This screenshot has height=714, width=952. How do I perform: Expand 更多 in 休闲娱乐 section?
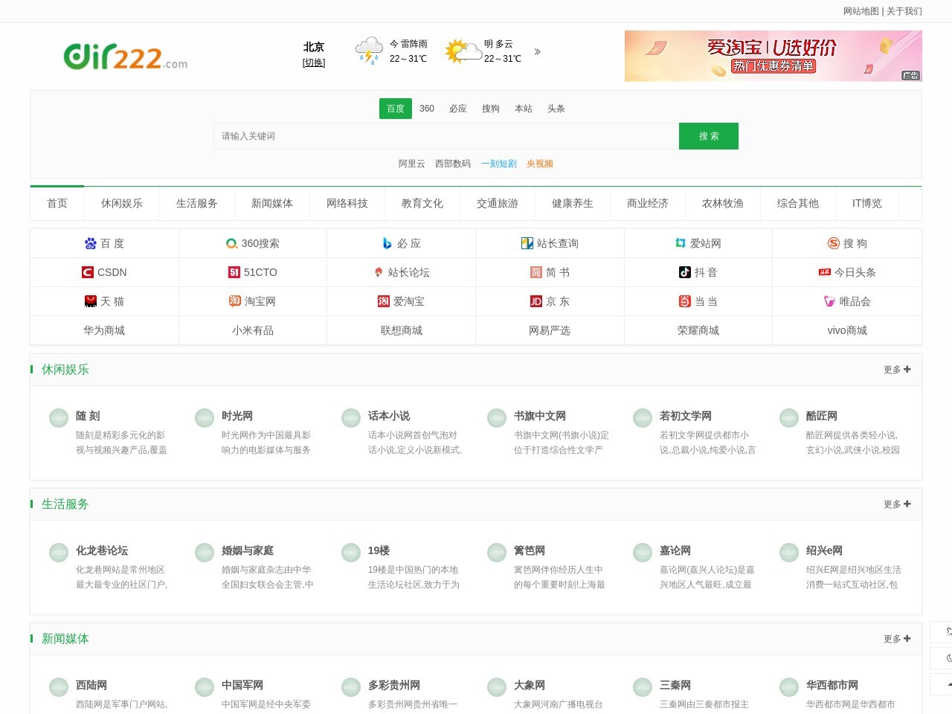coord(897,370)
